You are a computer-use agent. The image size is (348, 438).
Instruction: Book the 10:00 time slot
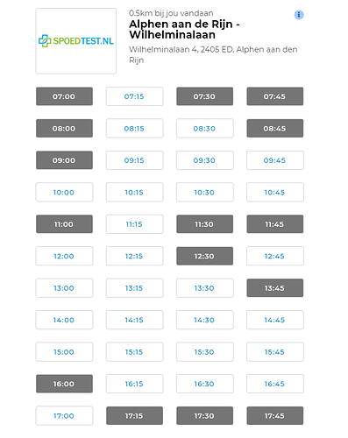point(64,192)
